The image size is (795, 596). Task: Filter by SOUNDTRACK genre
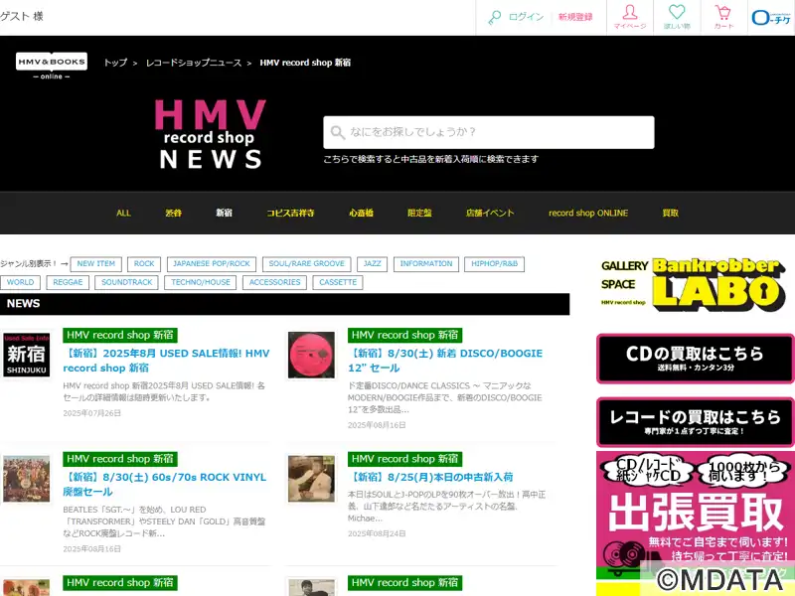coord(127,282)
